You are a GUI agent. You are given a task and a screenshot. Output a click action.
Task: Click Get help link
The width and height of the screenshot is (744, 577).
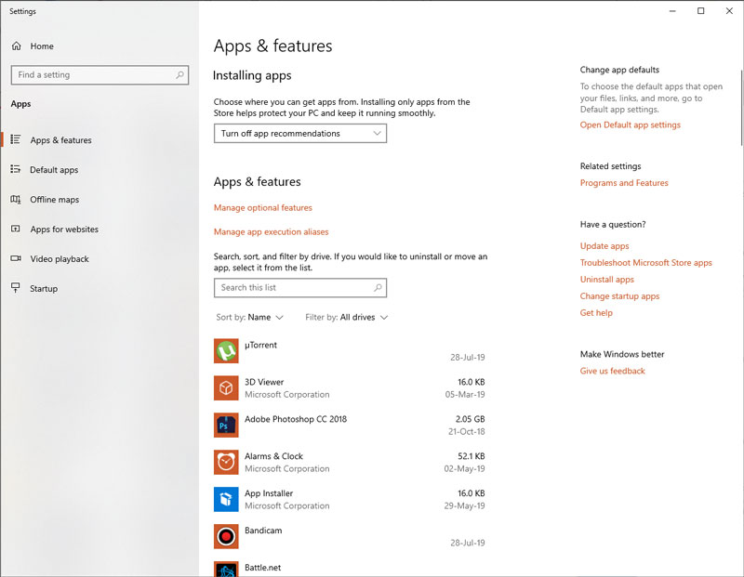coord(596,313)
